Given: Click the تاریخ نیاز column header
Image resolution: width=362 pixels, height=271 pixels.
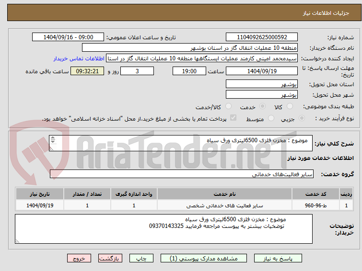Looking at the screenshot, I should [40, 194].
